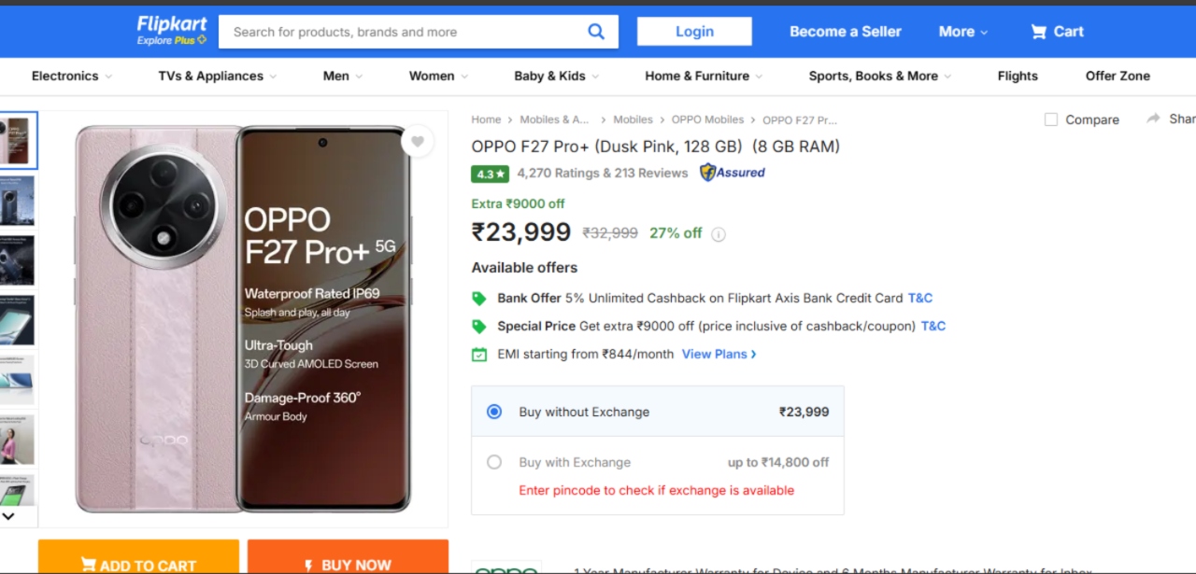
Task: Expand the Baby & Kids menu
Action: pos(557,77)
